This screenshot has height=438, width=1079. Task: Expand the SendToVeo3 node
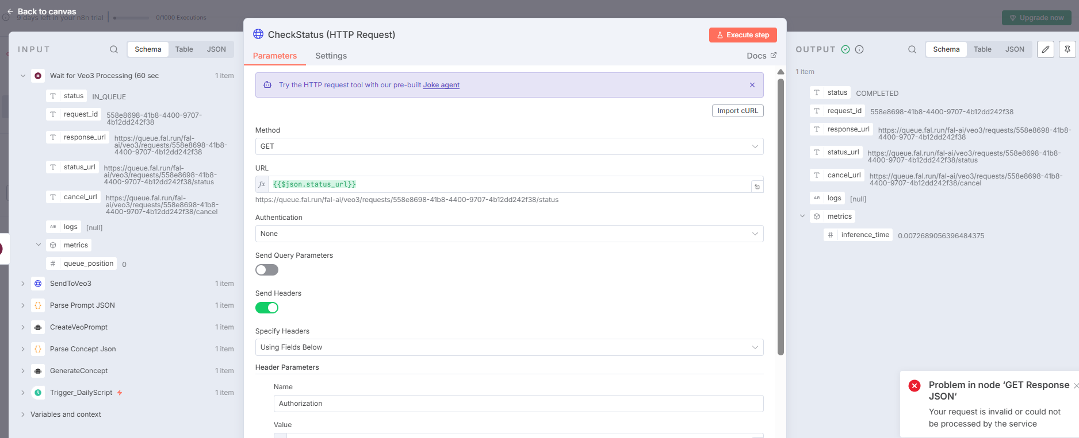[x=23, y=284]
